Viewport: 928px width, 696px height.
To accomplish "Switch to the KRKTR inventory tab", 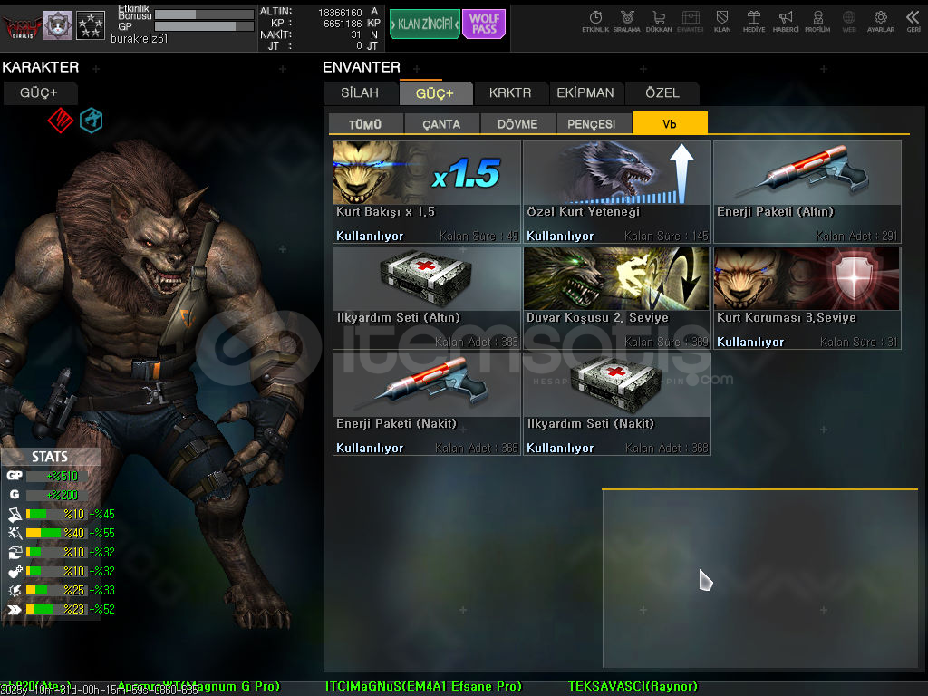I will pos(510,93).
